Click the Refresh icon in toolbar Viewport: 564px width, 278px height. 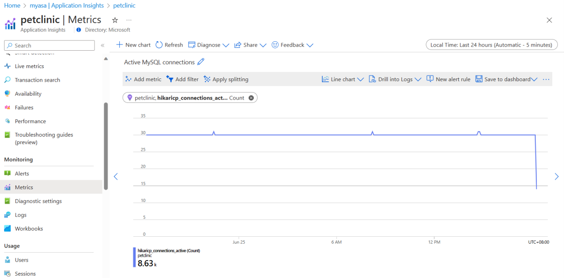(159, 45)
